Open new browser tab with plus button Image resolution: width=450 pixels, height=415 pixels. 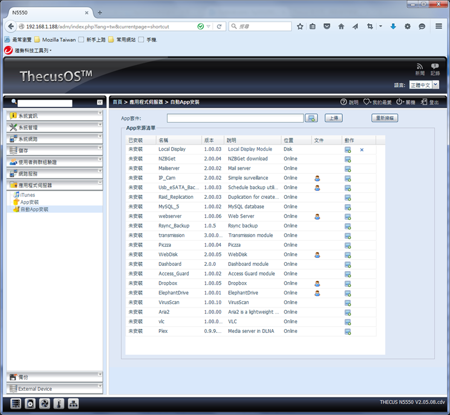[x=100, y=12]
